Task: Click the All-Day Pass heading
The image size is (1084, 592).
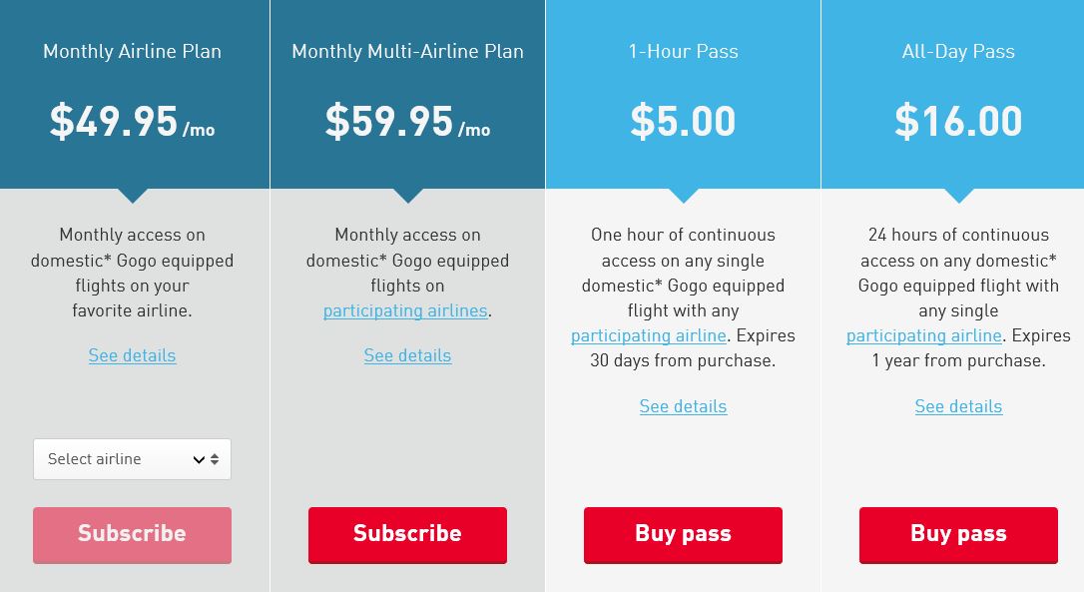Action: [x=958, y=52]
